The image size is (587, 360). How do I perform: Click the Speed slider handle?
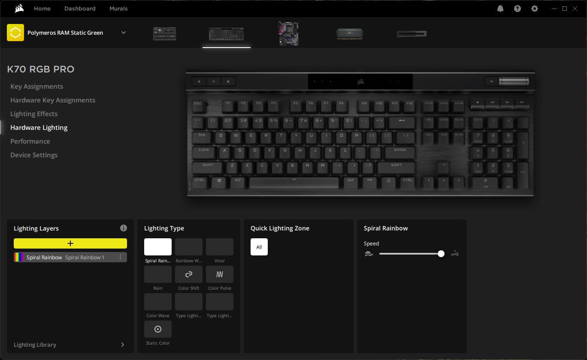pyautogui.click(x=441, y=254)
